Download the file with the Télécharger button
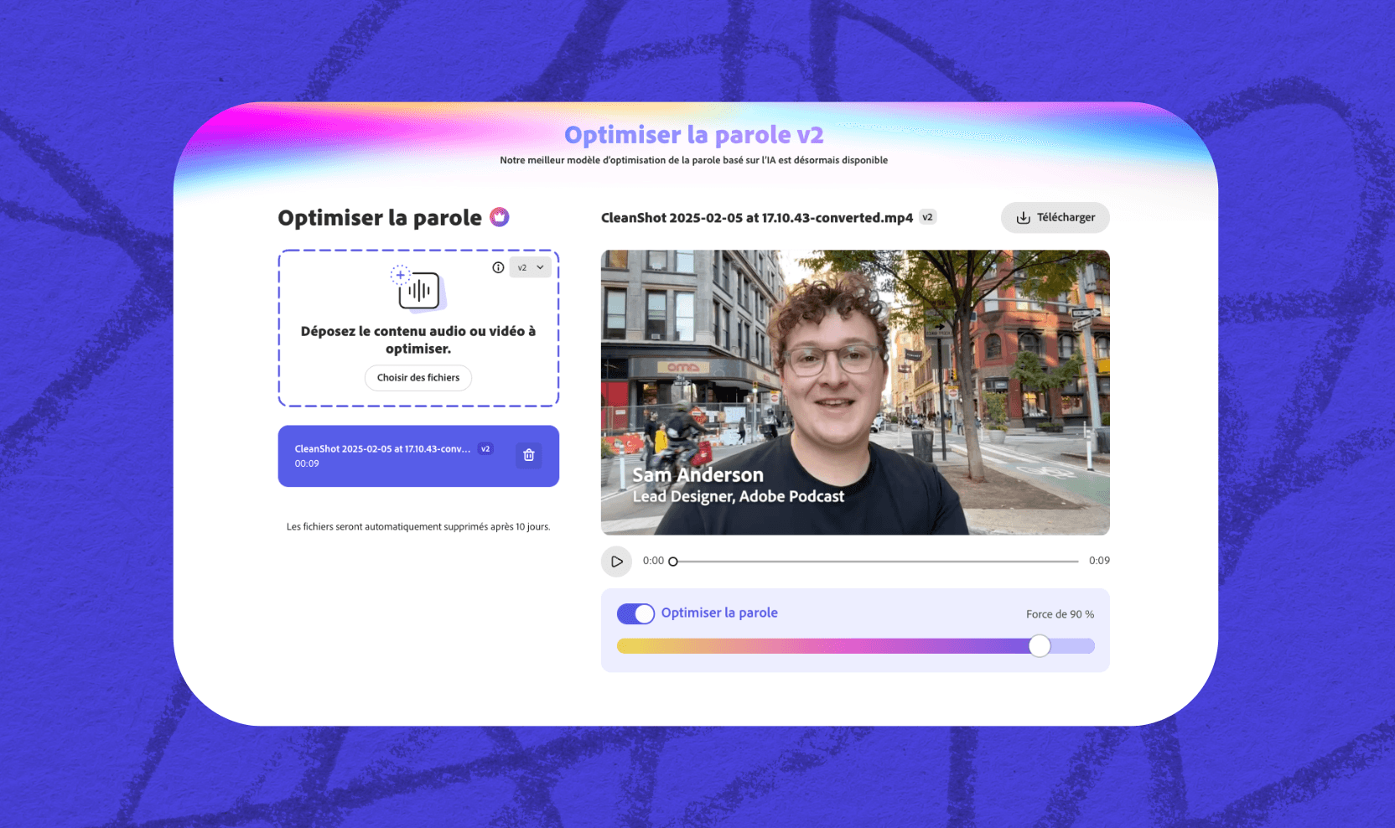 pyautogui.click(x=1055, y=218)
